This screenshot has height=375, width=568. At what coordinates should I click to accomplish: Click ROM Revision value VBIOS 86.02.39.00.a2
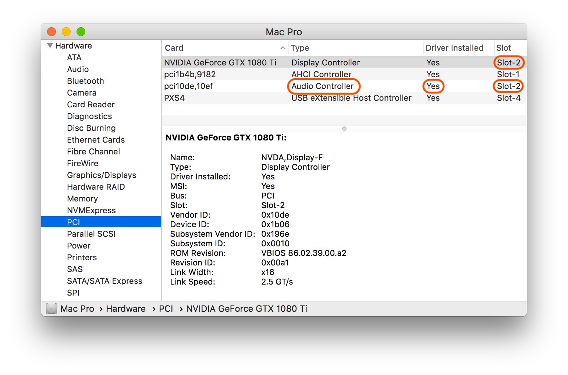click(x=304, y=253)
